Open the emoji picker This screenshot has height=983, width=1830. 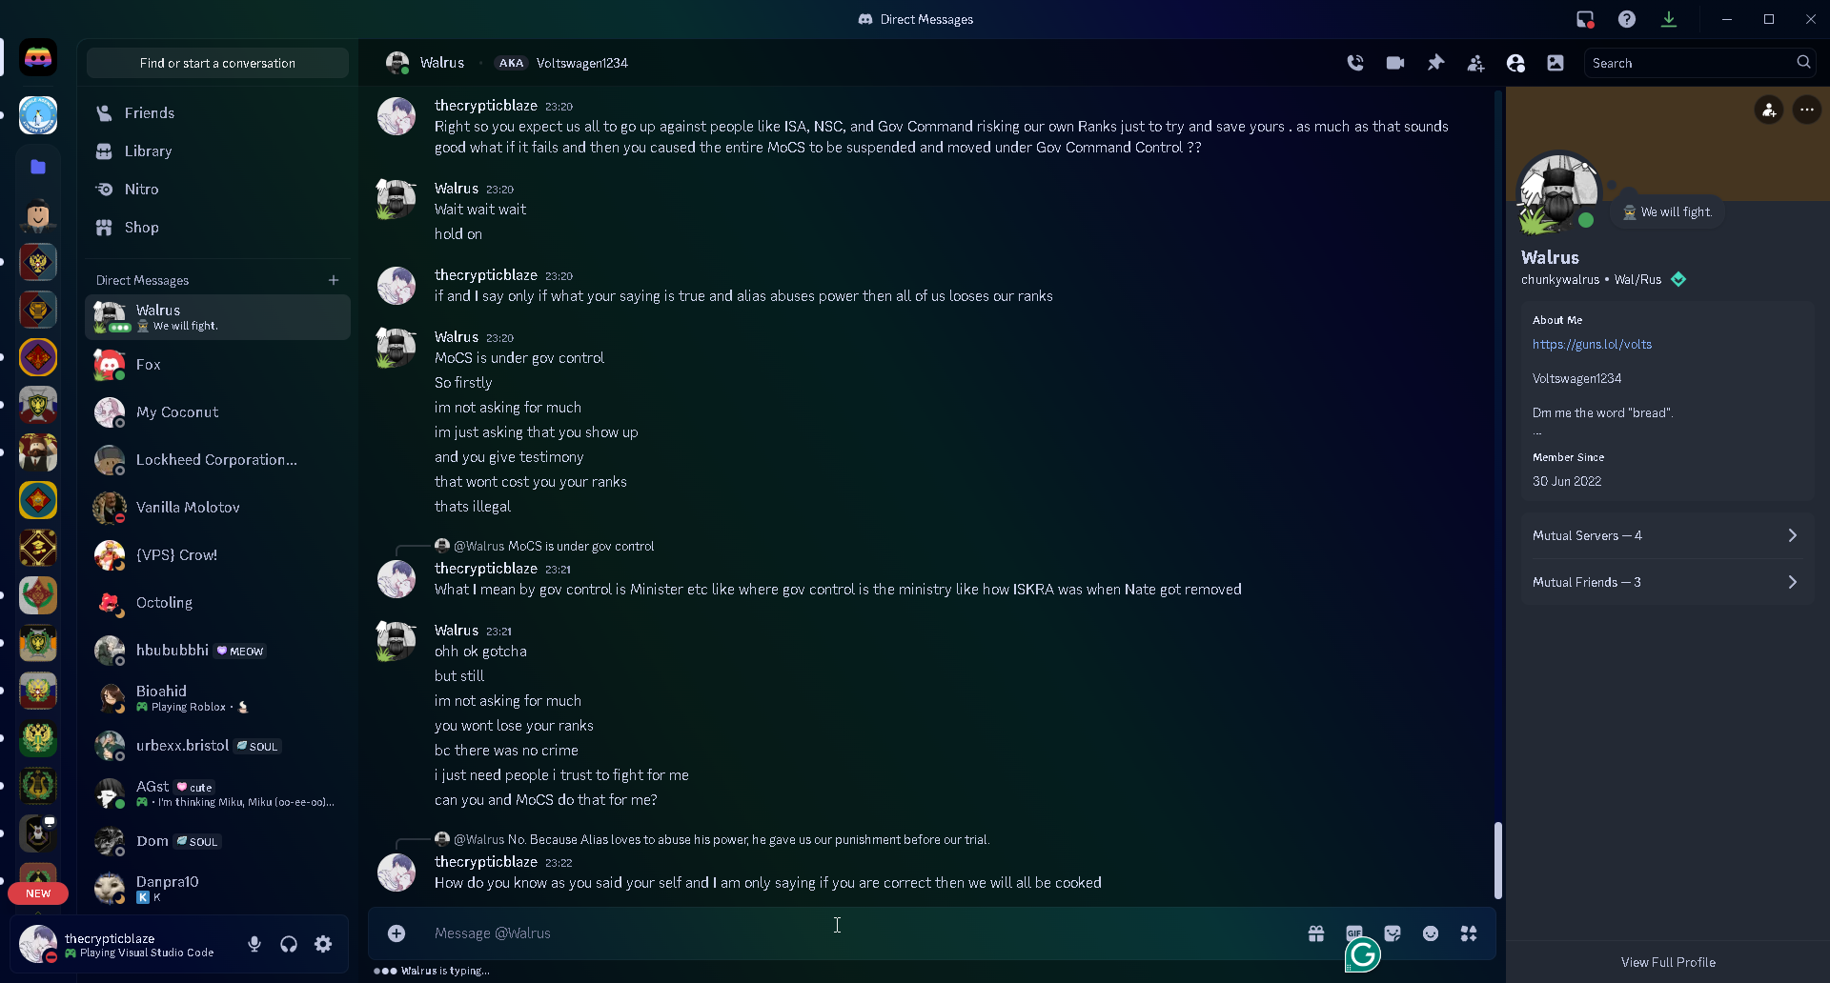[x=1431, y=933]
